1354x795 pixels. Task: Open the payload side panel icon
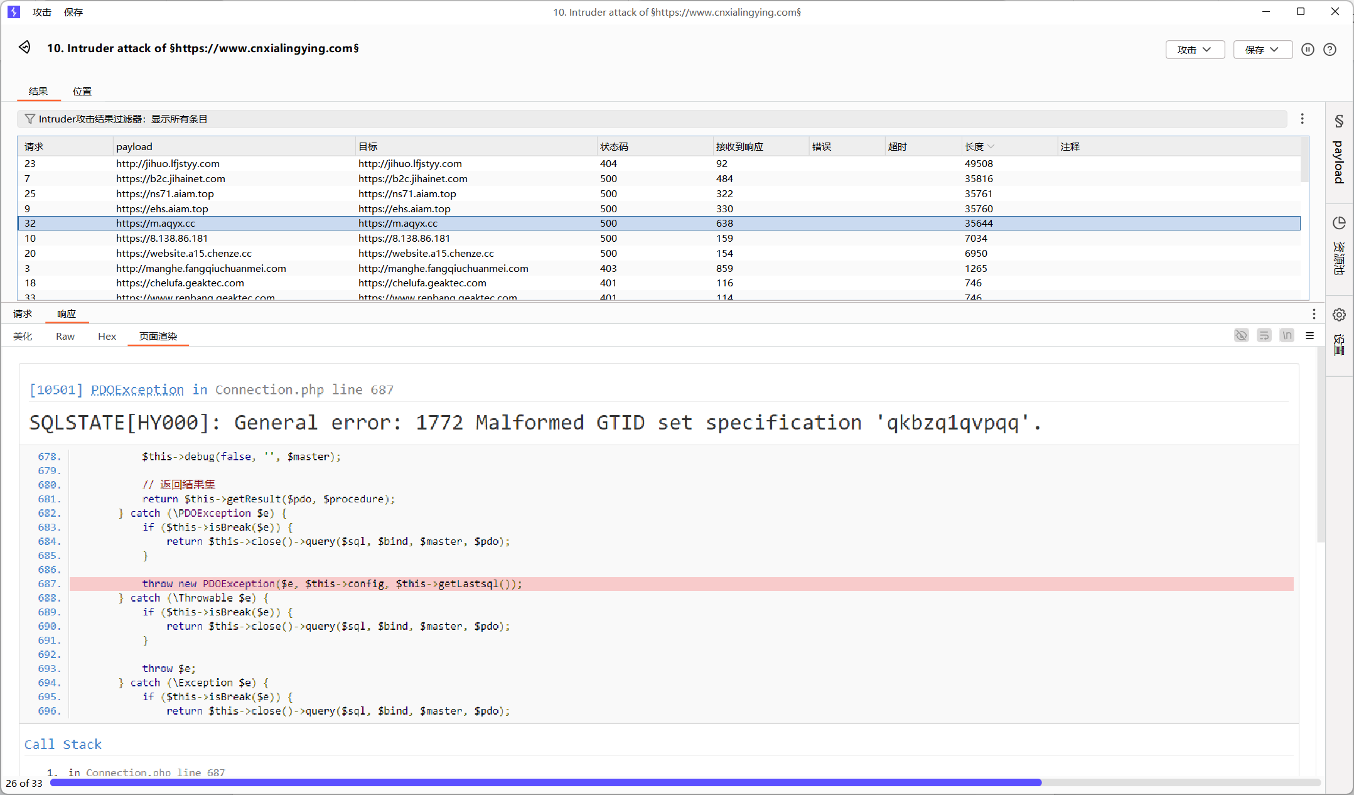1339,121
